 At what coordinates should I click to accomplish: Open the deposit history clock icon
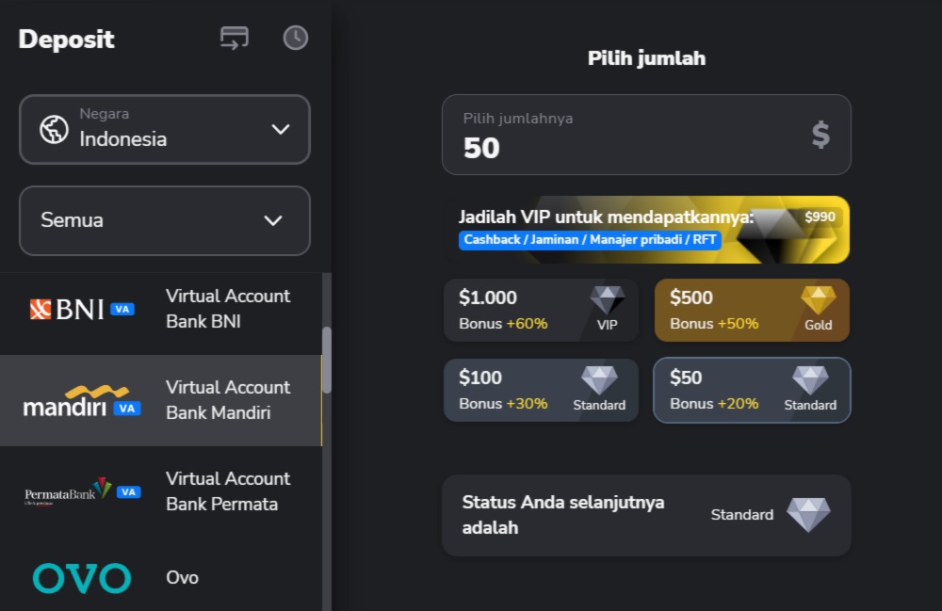pos(296,38)
